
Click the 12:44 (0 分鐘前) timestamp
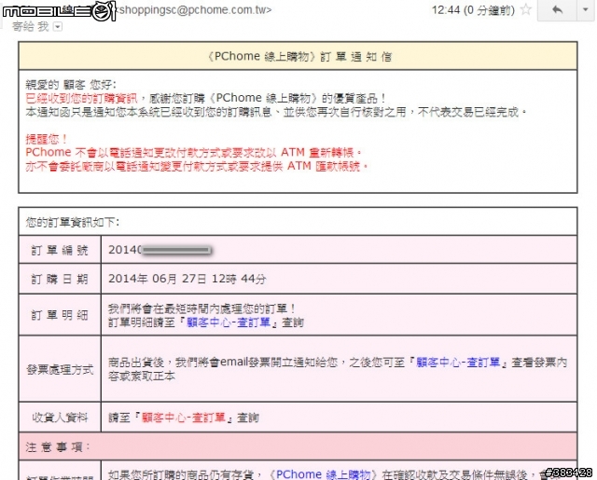click(473, 10)
